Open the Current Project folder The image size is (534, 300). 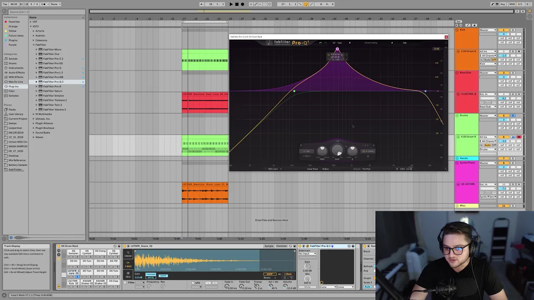tap(18, 119)
